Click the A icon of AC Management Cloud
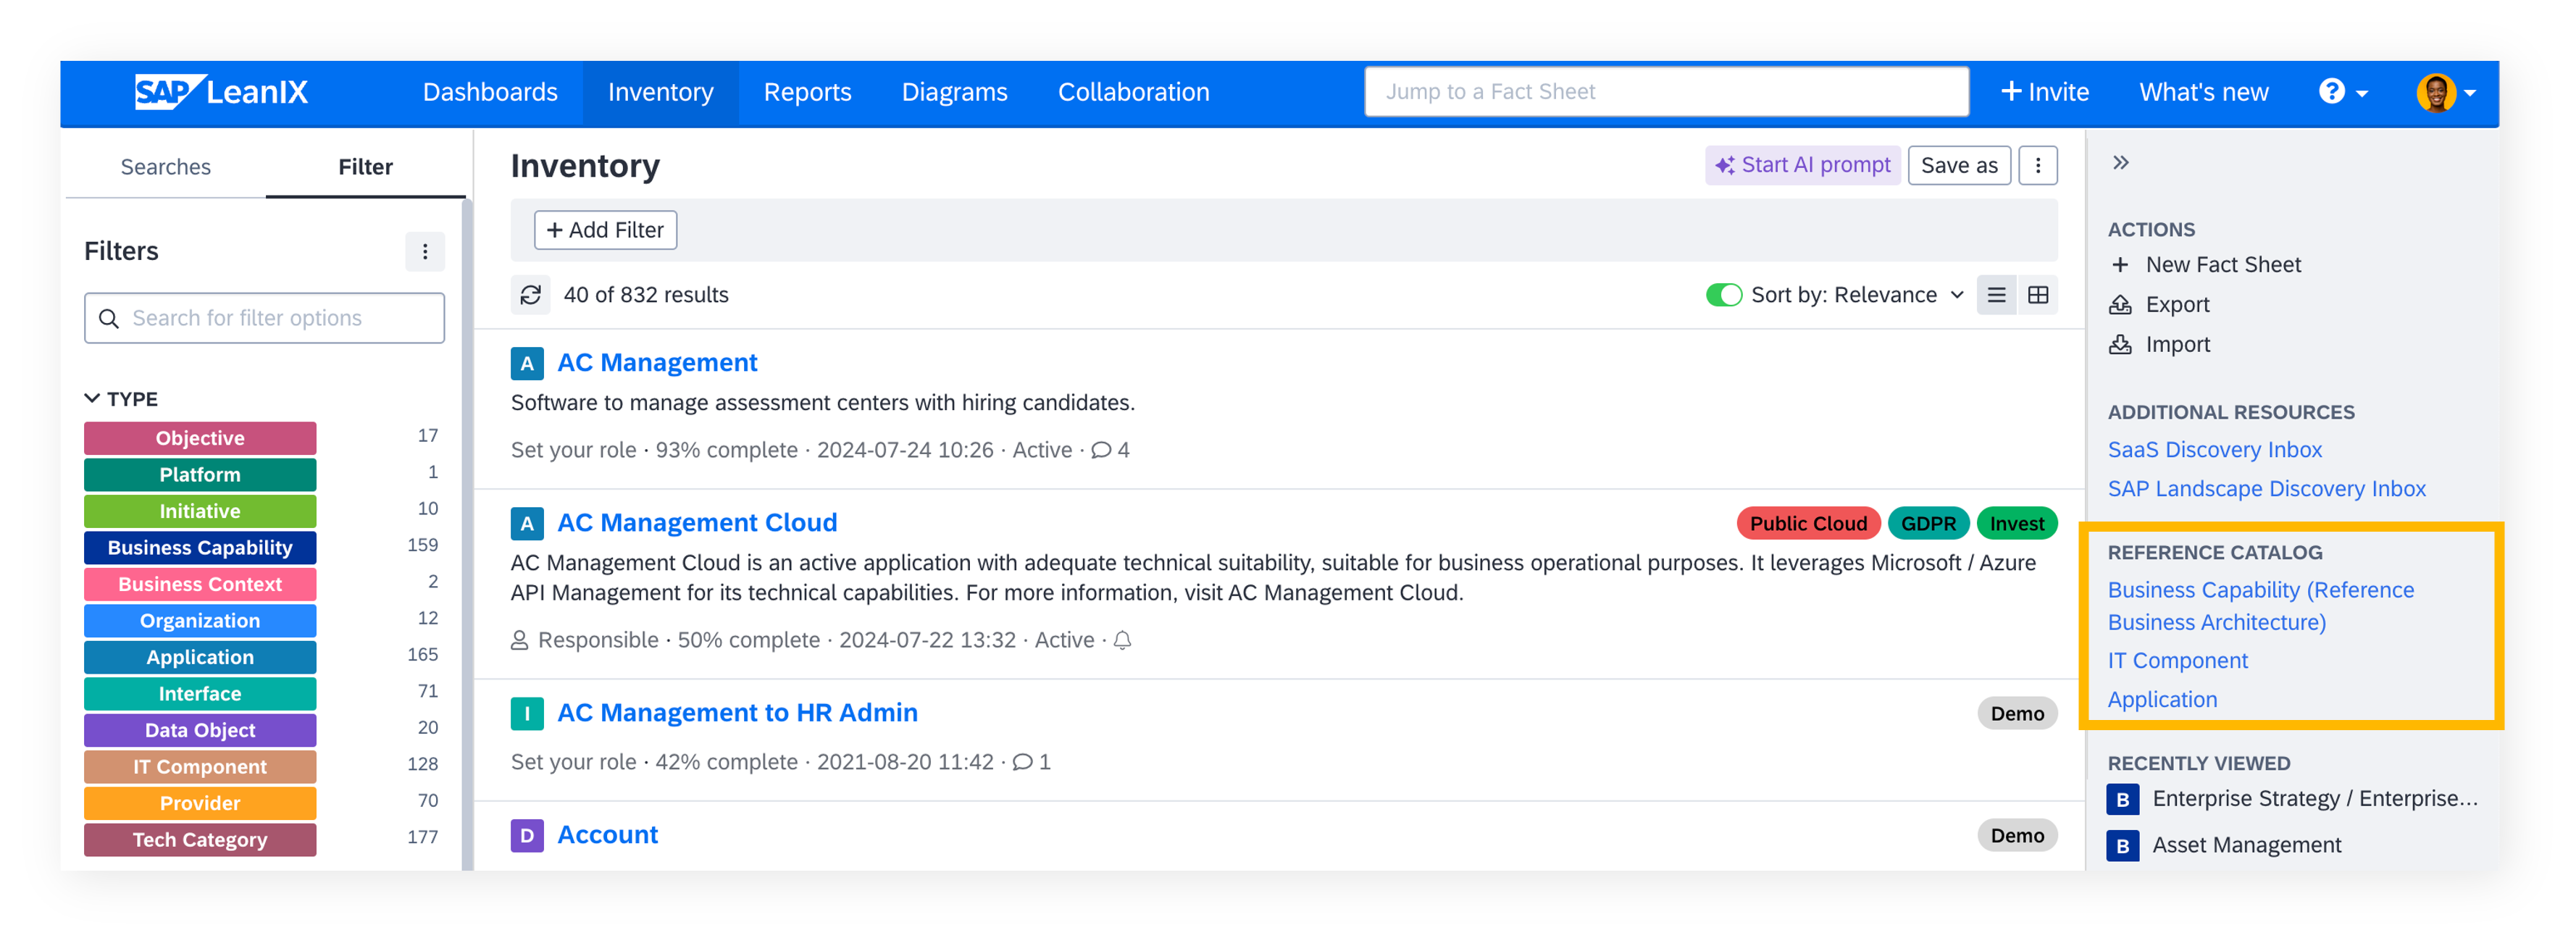This screenshot has height=946, width=2576. point(527,524)
